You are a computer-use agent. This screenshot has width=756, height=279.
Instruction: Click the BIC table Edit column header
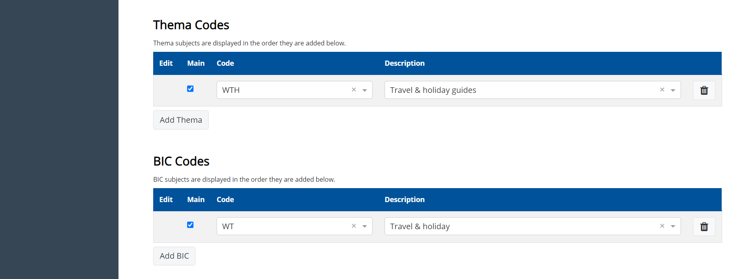coord(166,200)
